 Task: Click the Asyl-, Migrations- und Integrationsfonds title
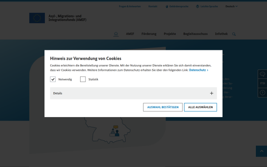coord(68,18)
